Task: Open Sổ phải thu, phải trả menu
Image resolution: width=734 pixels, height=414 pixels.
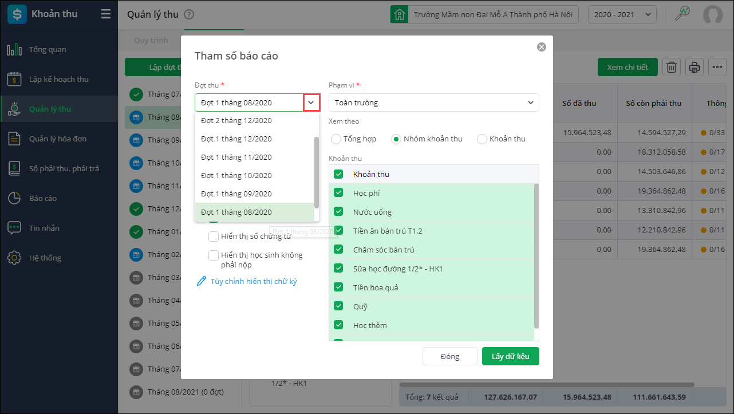Action: pos(59,168)
